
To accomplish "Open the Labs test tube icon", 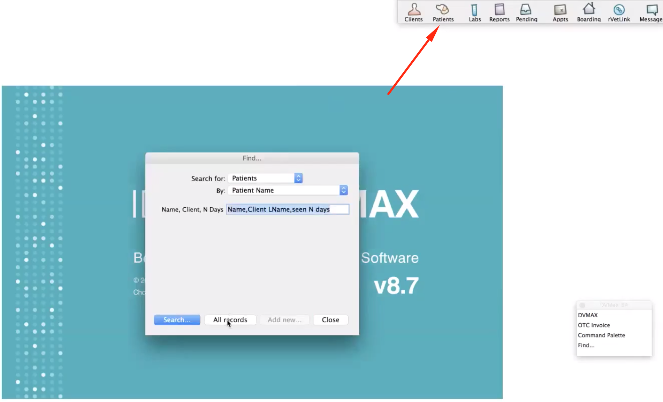I will (x=474, y=12).
